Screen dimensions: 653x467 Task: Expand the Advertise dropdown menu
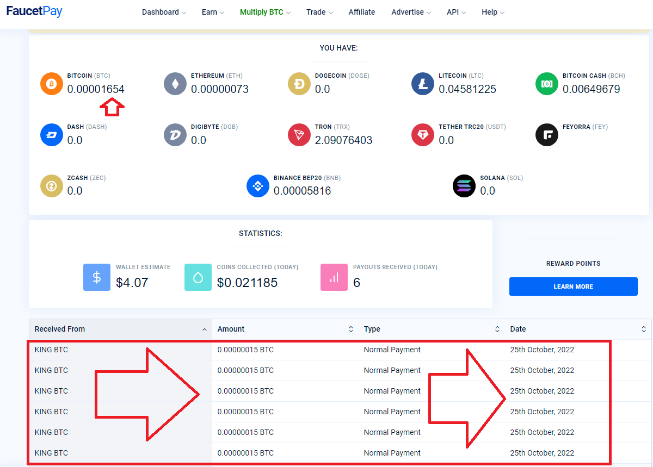tap(411, 12)
